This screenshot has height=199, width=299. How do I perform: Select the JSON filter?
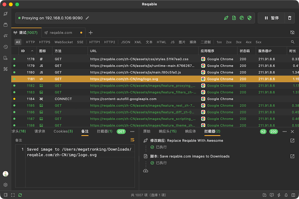pos(126,42)
